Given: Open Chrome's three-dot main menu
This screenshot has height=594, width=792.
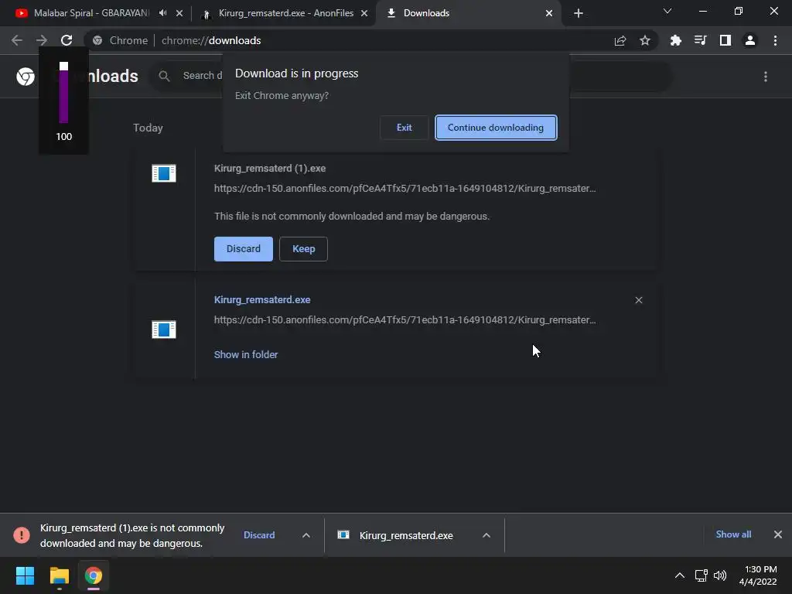Looking at the screenshot, I should click(x=775, y=40).
